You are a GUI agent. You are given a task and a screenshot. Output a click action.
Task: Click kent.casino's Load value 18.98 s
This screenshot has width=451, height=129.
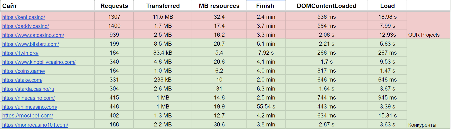pos(387,17)
